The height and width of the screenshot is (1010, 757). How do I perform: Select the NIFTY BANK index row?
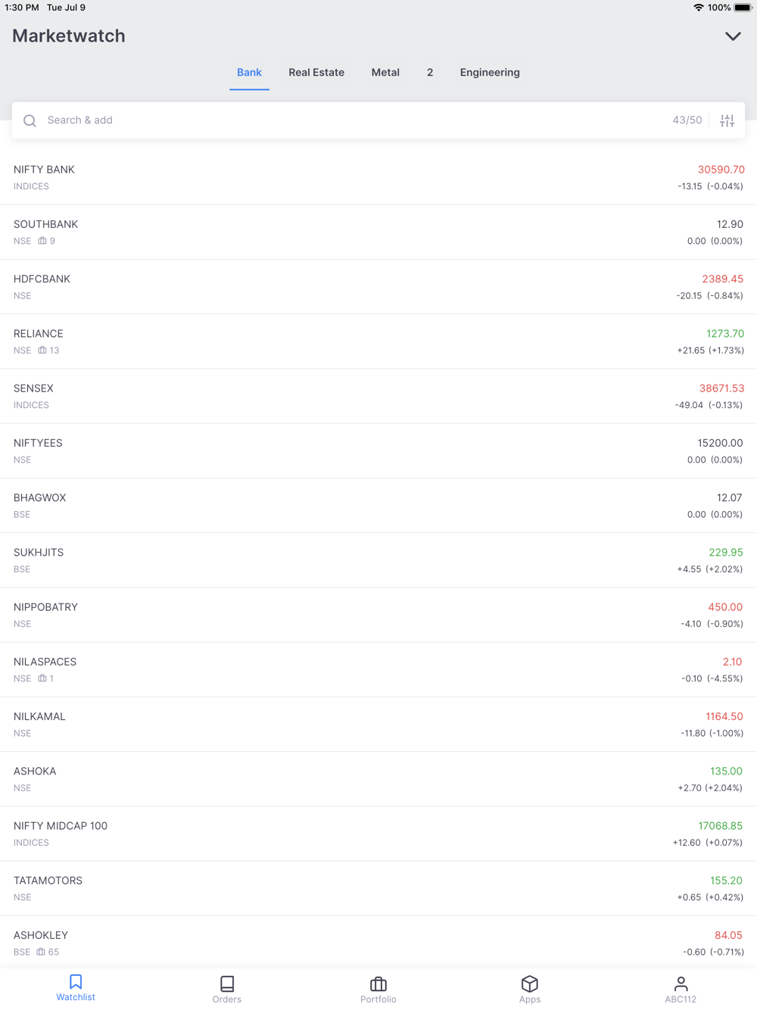point(378,177)
